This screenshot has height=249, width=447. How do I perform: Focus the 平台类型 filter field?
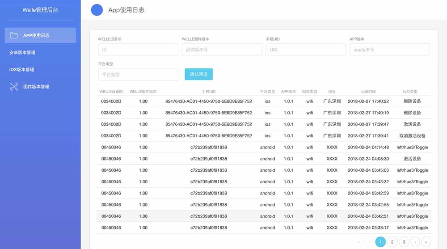(138, 74)
